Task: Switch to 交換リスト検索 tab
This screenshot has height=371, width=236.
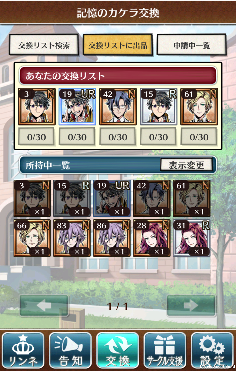Action: [x=44, y=45]
